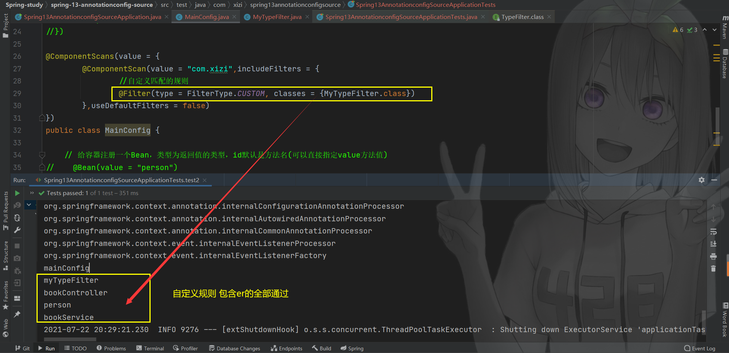Switch to Spring13AnnotationconfigSourceApplication.java tab

(92, 17)
